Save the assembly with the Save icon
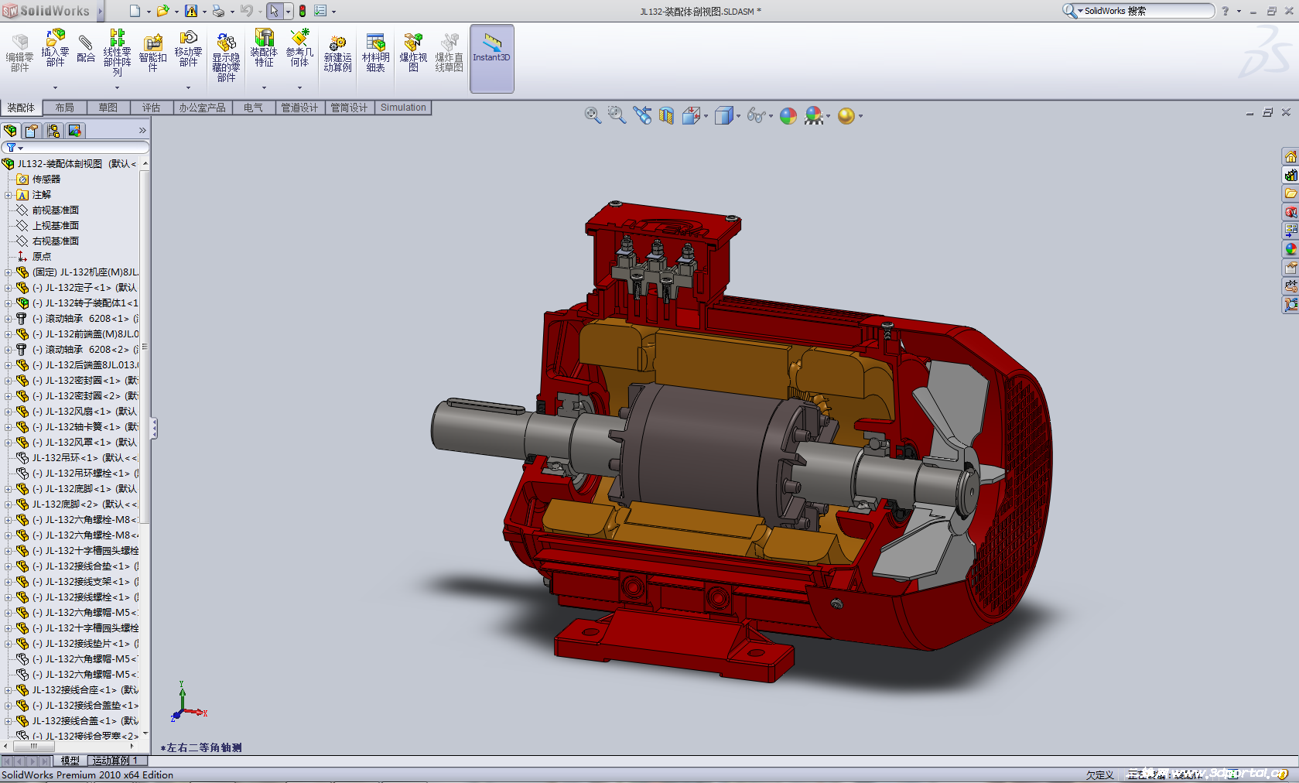This screenshot has width=1299, height=783. [190, 11]
